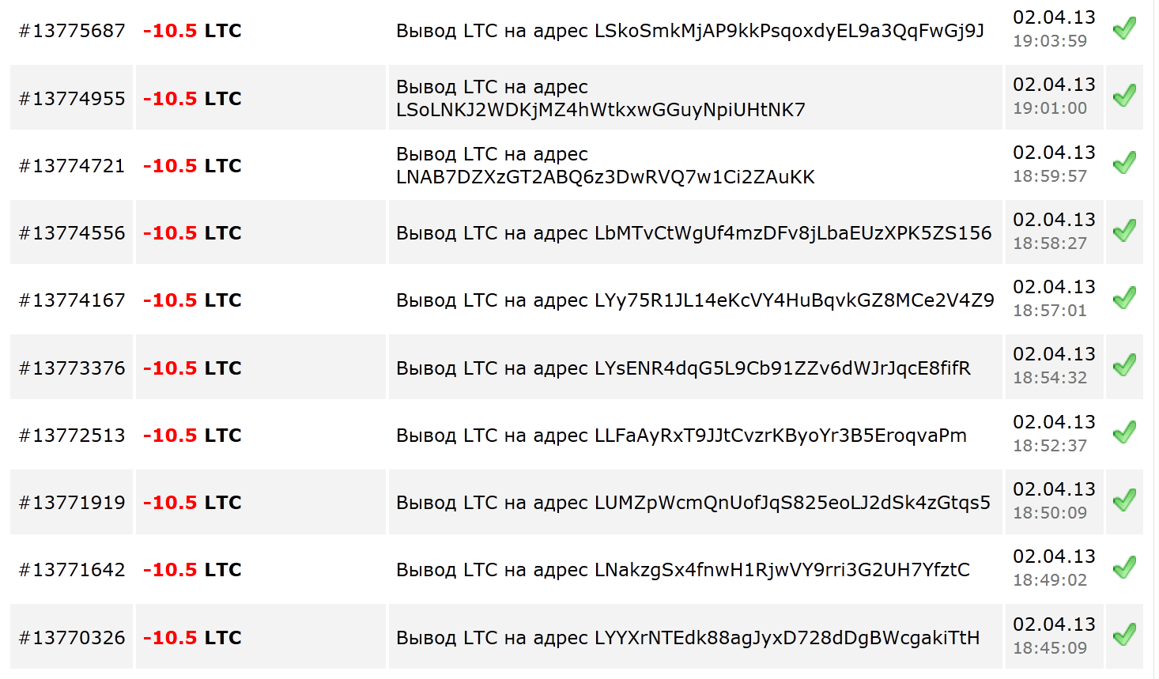The width and height of the screenshot is (1159, 679).
Task: Click address LSoLNKJ2WDKjMZ4hWtkxwGGuyNpiUHtNK7
Action: tap(601, 110)
